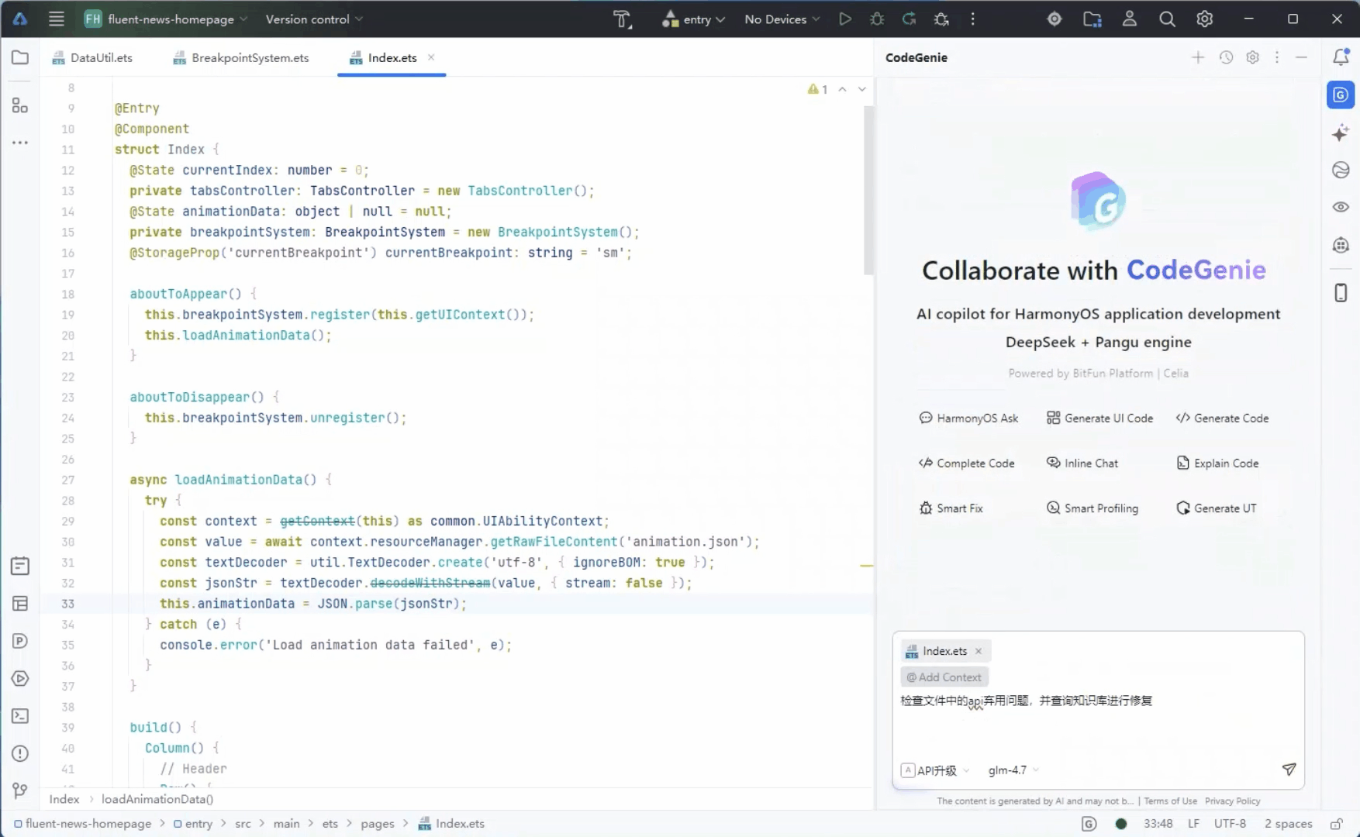Expand the glm-4.7 model dropdown
This screenshot has height=837, width=1360.
tap(1013, 770)
